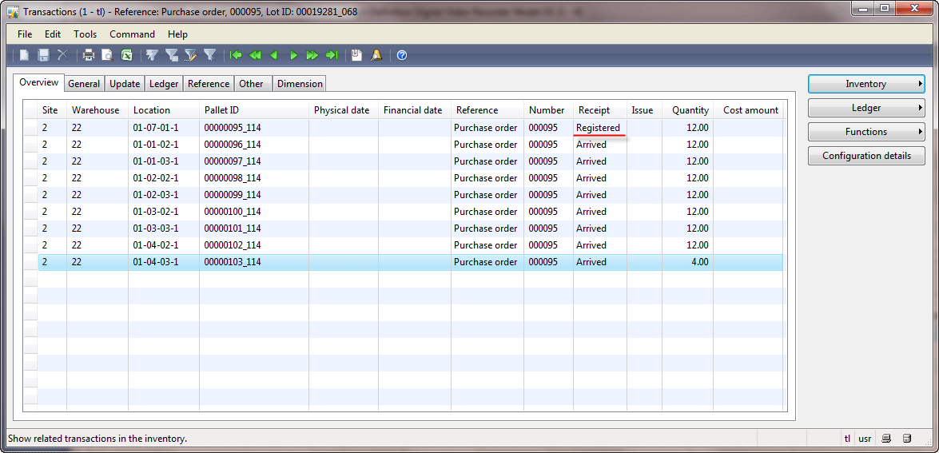939x453 pixels.
Task: Click the Filter by grid funnel icon
Action: (x=171, y=55)
